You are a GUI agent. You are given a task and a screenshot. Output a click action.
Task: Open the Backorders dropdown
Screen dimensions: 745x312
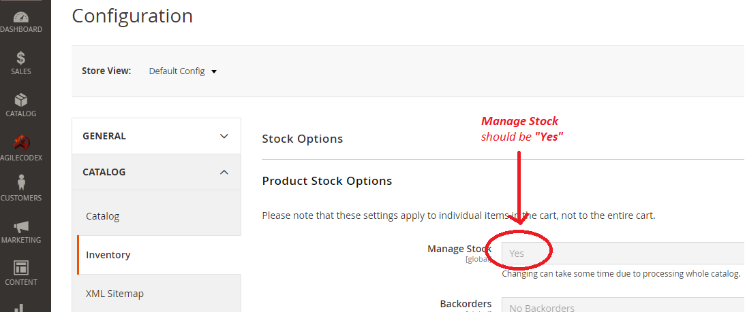(623, 305)
